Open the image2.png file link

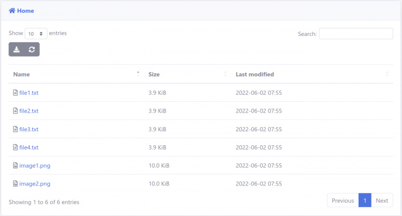point(34,184)
